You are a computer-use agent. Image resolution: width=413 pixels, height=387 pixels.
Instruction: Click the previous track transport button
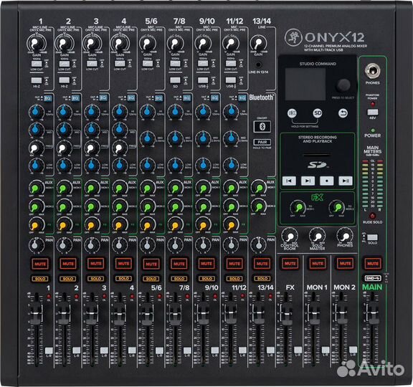pyautogui.click(x=289, y=181)
